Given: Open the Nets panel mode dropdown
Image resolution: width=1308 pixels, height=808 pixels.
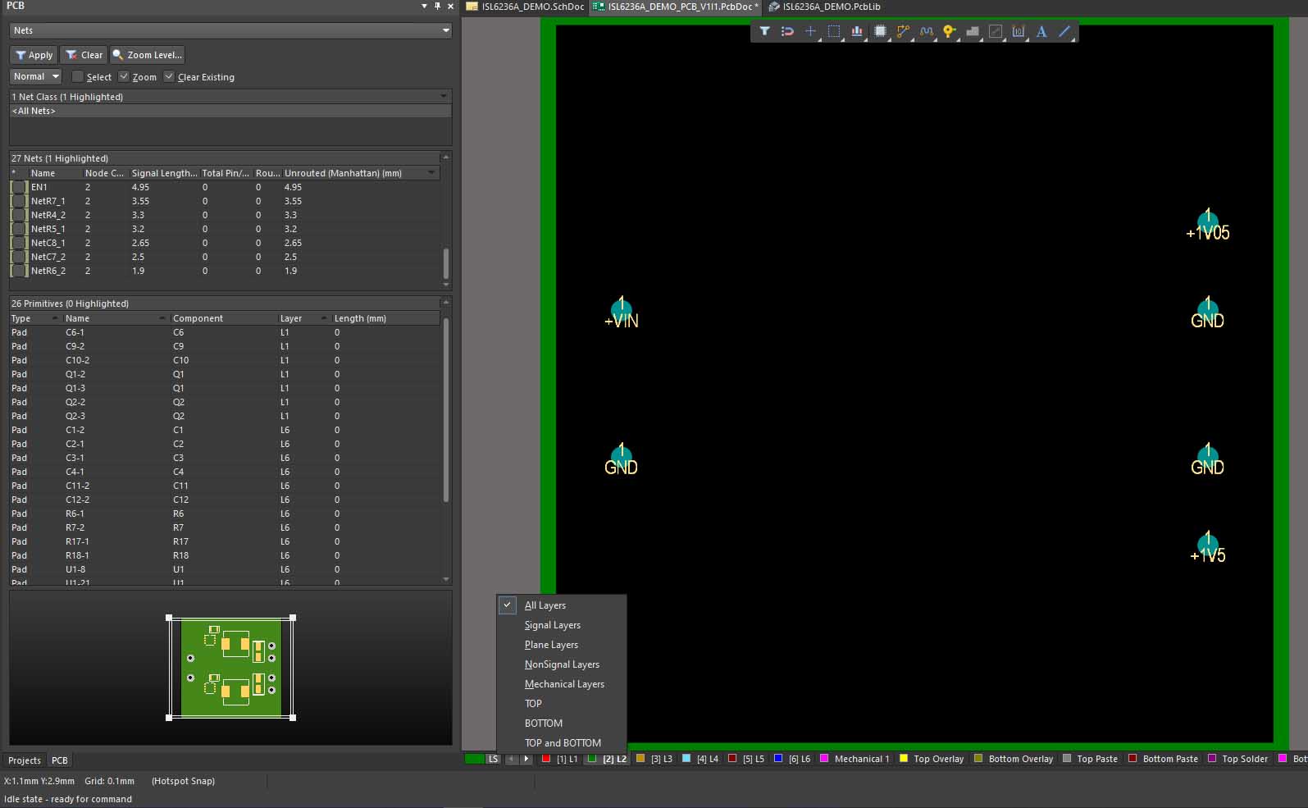Looking at the screenshot, I should point(230,30).
